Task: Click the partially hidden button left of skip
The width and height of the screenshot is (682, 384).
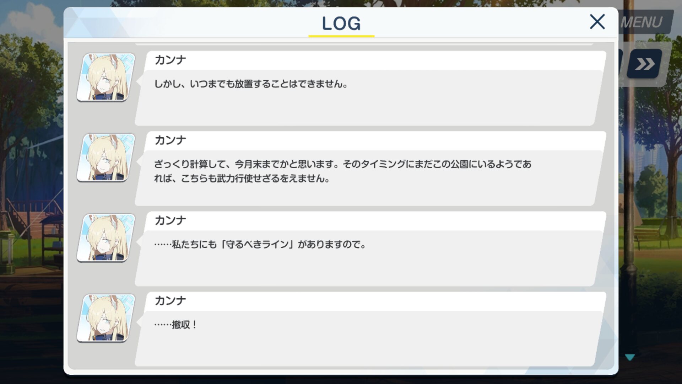Action: point(621,64)
